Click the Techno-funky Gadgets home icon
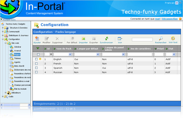 2,24
